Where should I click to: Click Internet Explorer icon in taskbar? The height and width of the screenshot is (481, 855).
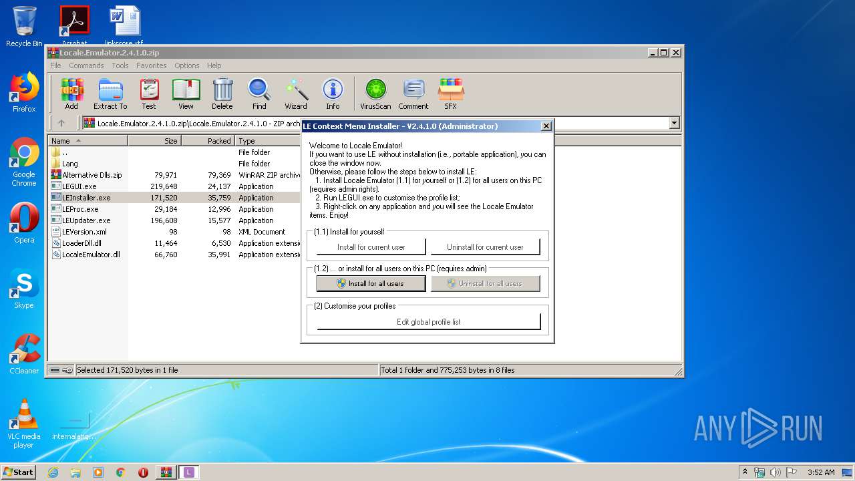(53, 472)
